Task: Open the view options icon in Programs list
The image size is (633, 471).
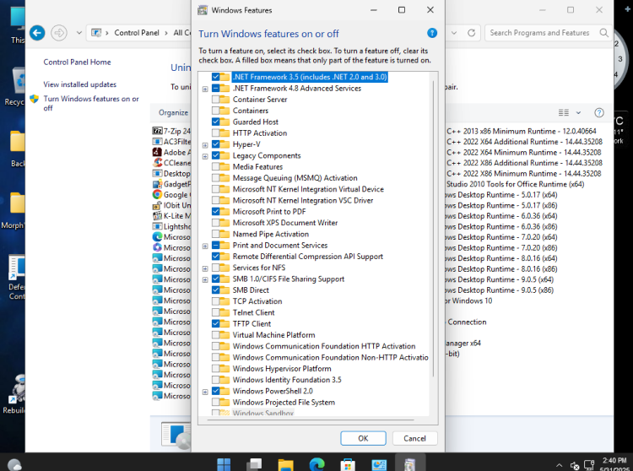Action: click(564, 112)
